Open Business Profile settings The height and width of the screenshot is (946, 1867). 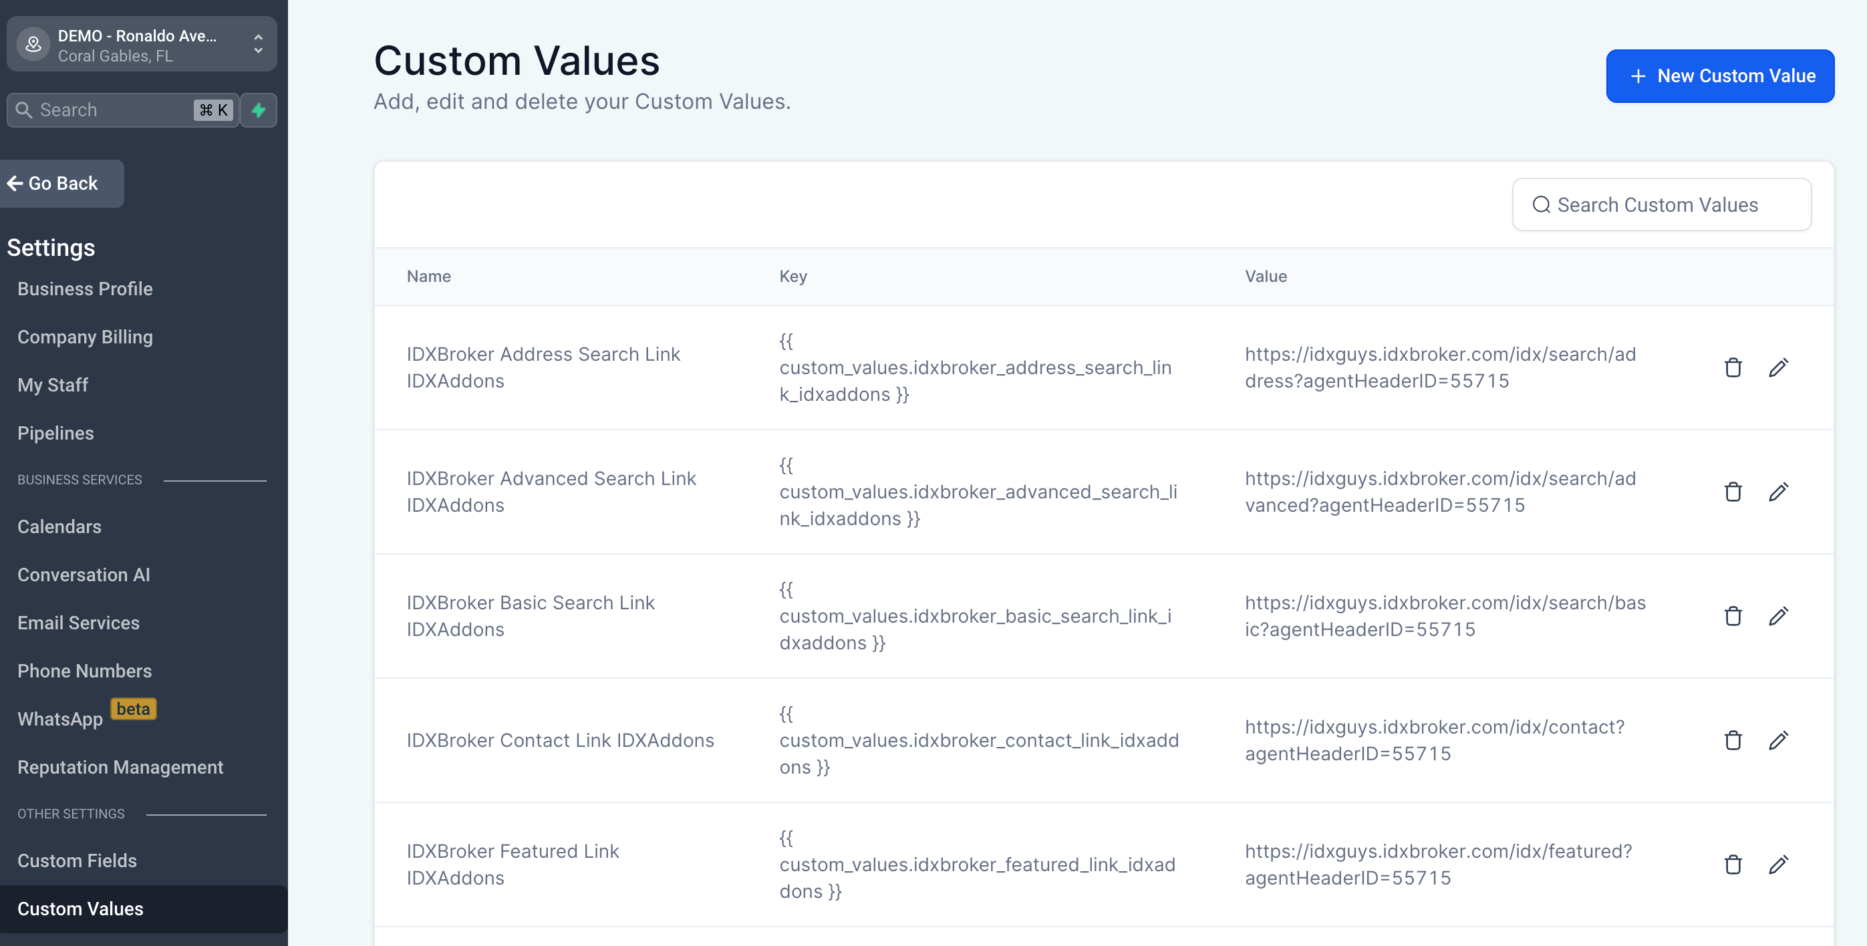tap(85, 289)
